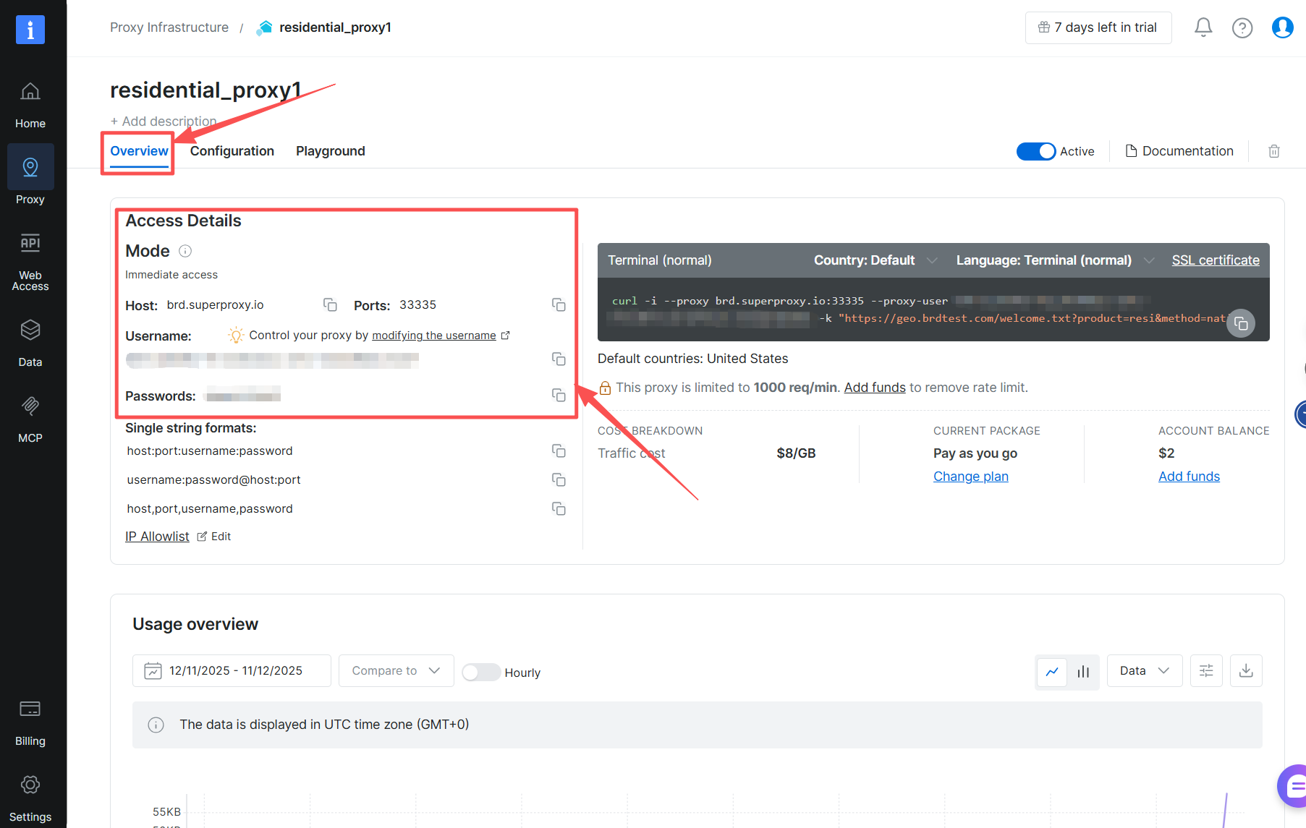
Task: Open the Playground tab
Action: pyautogui.click(x=330, y=151)
